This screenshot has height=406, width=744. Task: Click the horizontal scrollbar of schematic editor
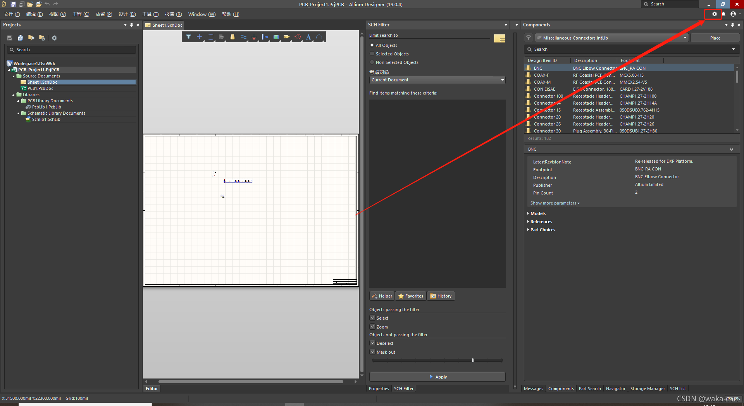pos(251,382)
